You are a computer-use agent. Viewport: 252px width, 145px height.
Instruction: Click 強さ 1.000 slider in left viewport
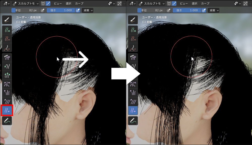[61, 10]
